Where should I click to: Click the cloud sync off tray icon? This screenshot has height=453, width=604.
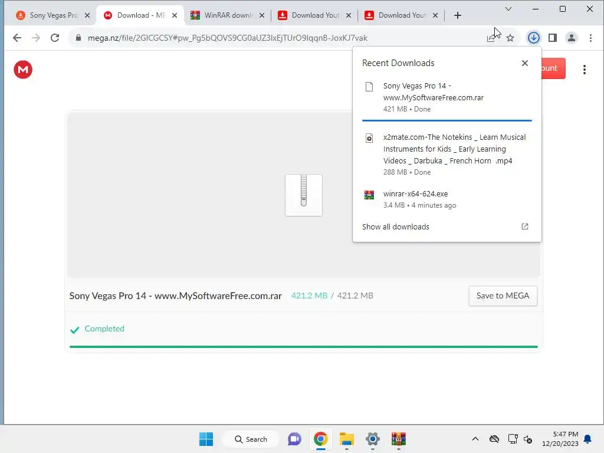(494, 439)
